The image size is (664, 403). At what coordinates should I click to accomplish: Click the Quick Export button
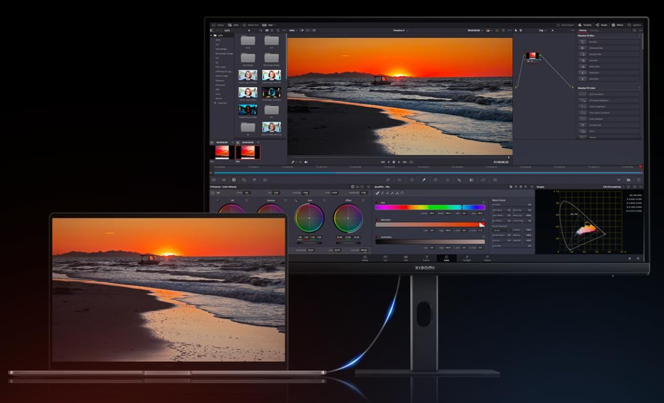[566, 25]
